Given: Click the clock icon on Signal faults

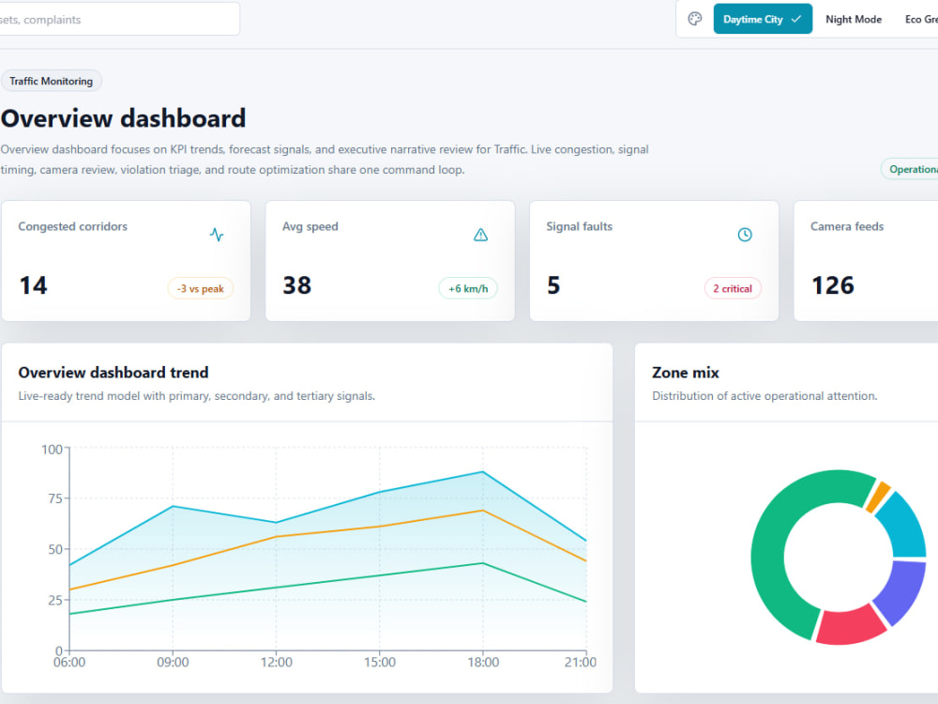Looking at the screenshot, I should [744, 235].
